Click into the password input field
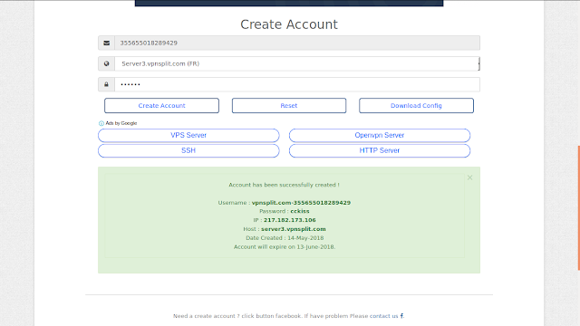Viewport: 580px width, 326px height. pyautogui.click(x=297, y=84)
